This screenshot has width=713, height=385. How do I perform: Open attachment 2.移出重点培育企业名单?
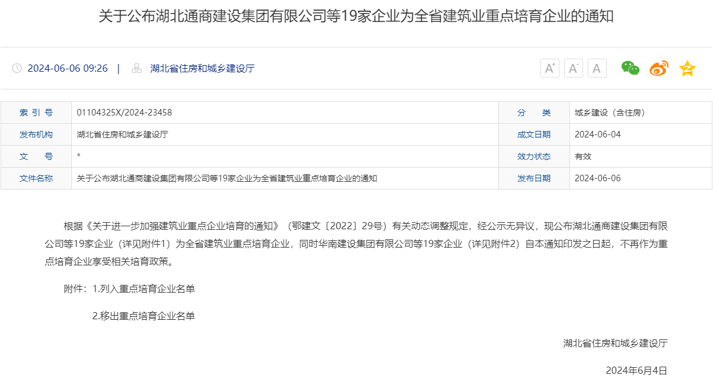[144, 316]
